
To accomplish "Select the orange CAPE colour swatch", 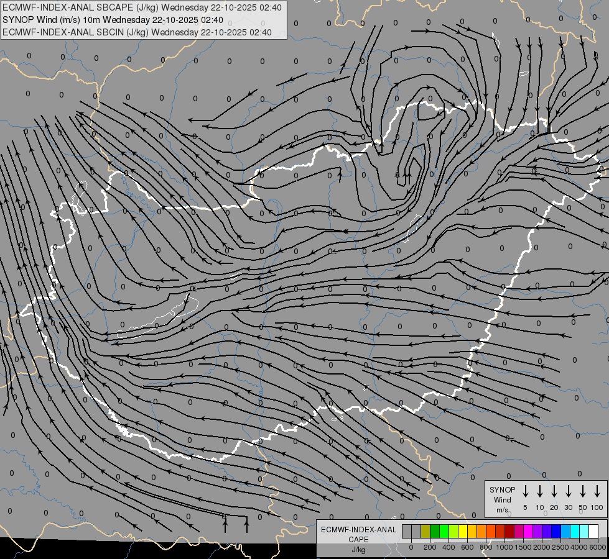I will [x=481, y=531].
